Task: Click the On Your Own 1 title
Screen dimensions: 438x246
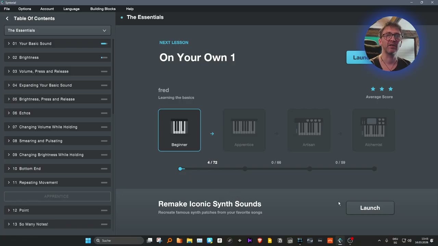Action: pyautogui.click(x=197, y=57)
